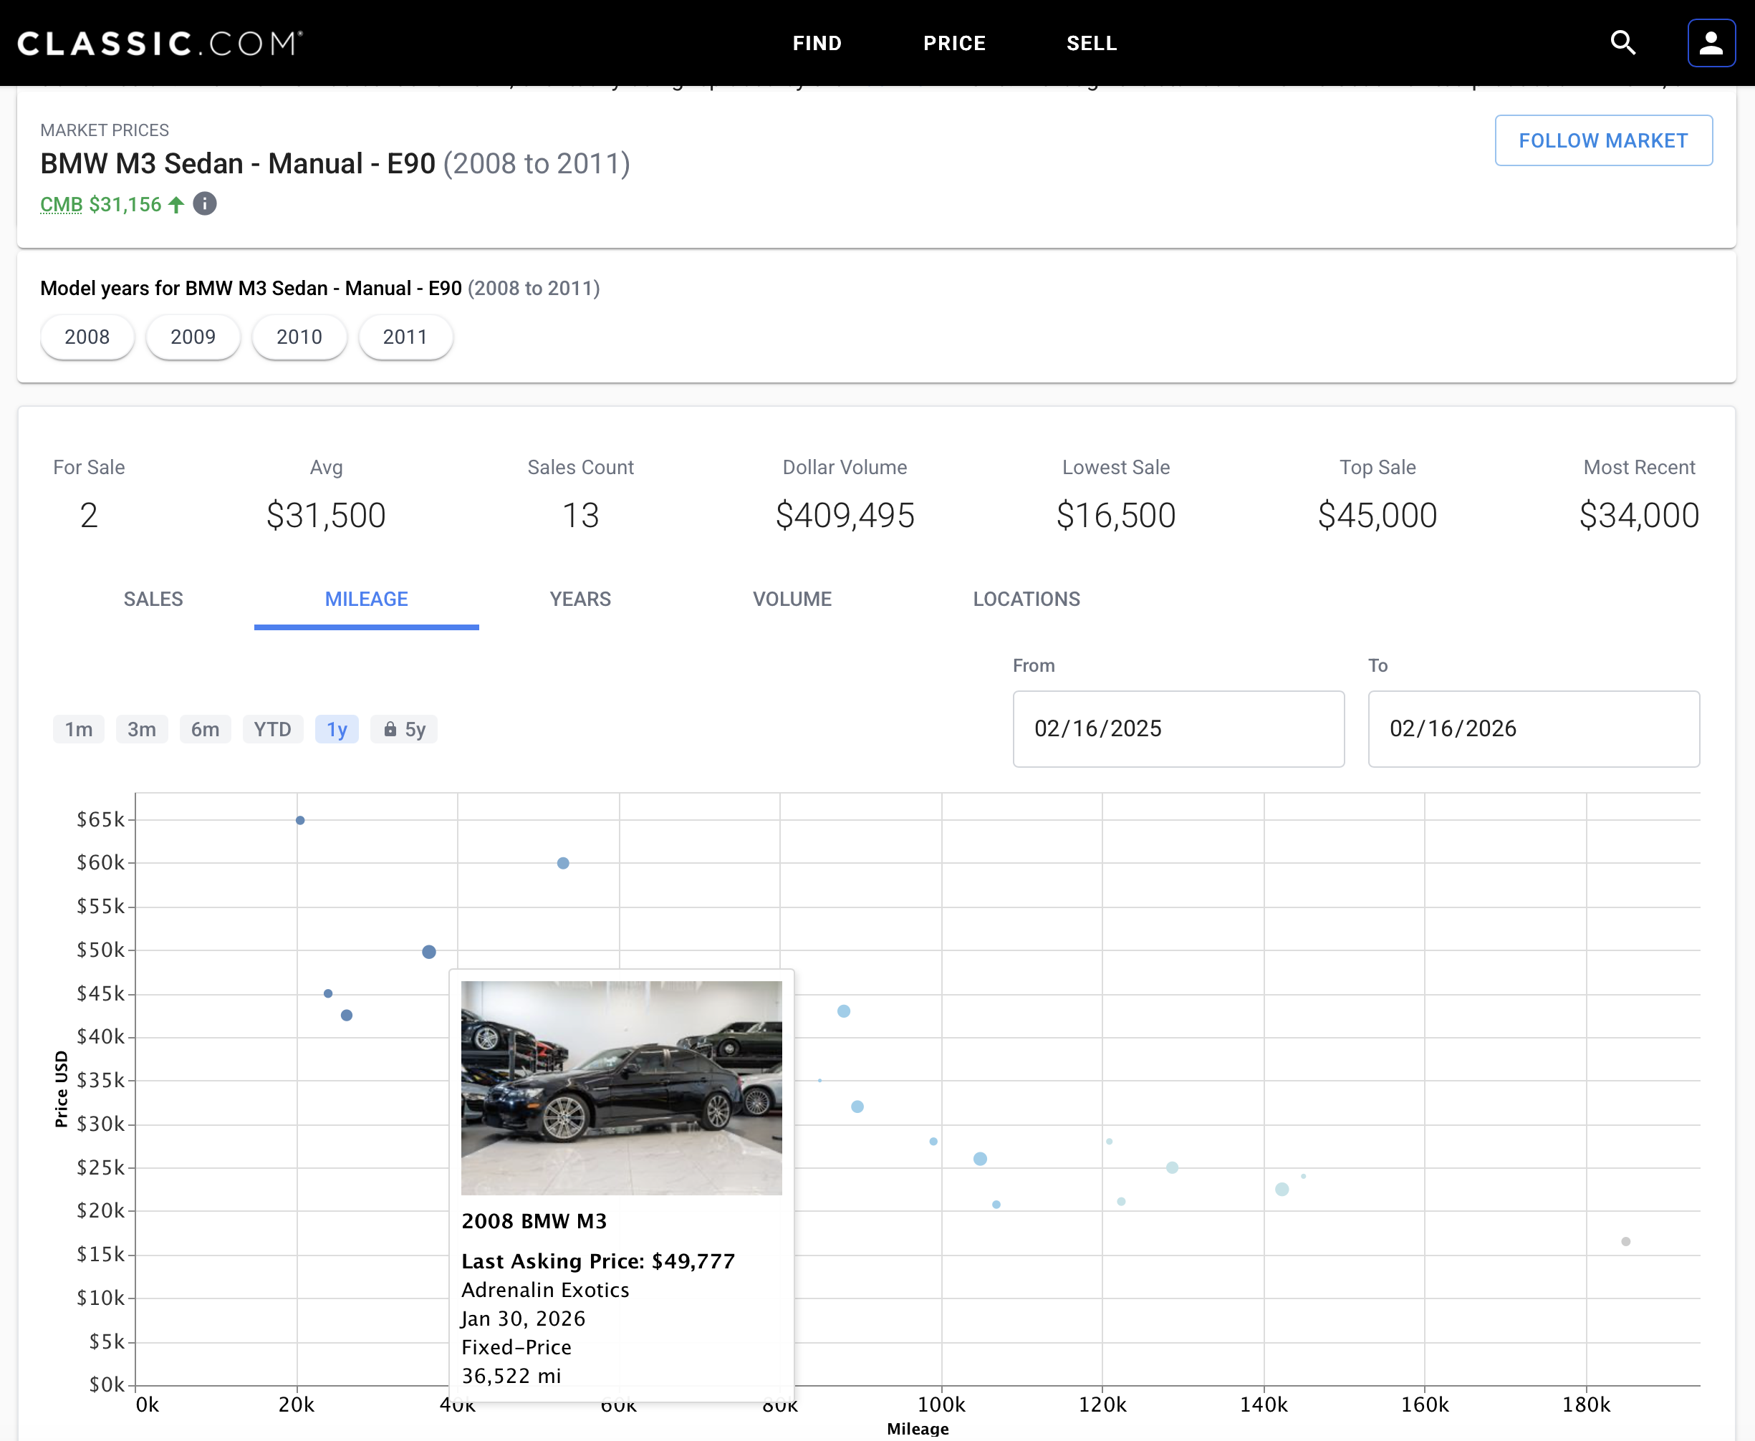Select the 2009 model year chip
Screen dimensions: 1755x1441
click(x=193, y=337)
